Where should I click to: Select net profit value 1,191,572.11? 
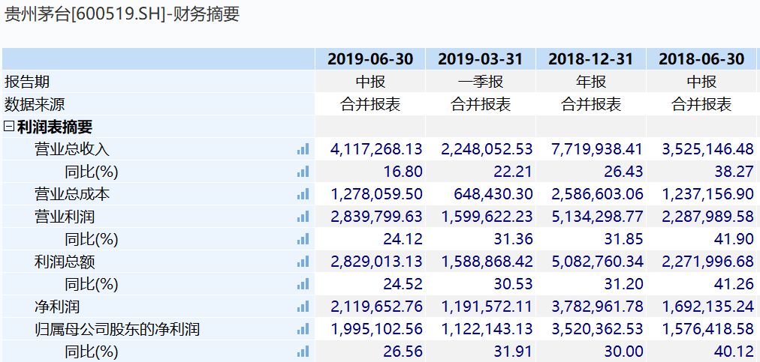click(487, 307)
